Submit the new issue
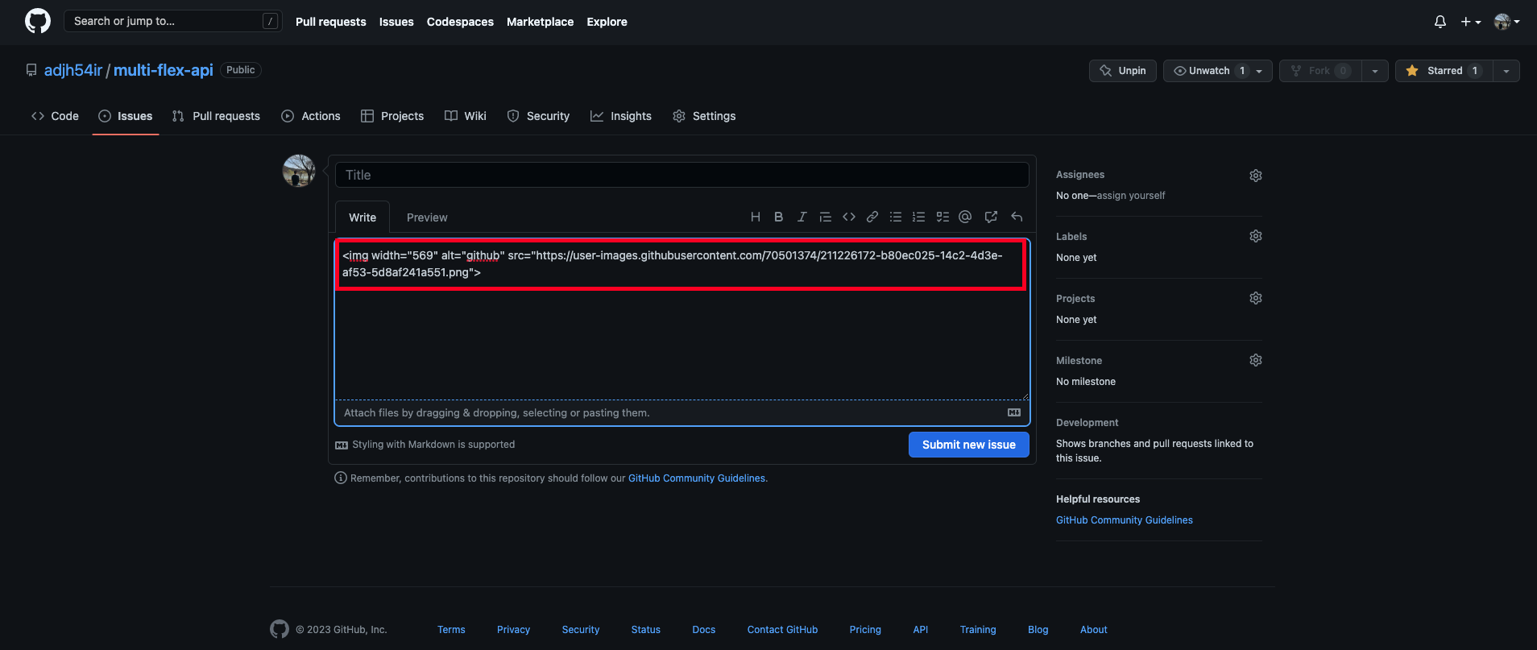This screenshot has width=1537, height=650. pyautogui.click(x=969, y=445)
